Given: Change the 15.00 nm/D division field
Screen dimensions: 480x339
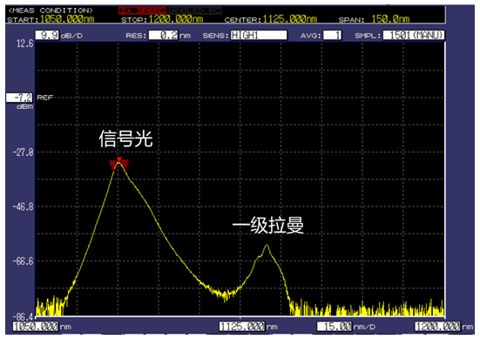Looking at the screenshot, I should click(335, 327).
